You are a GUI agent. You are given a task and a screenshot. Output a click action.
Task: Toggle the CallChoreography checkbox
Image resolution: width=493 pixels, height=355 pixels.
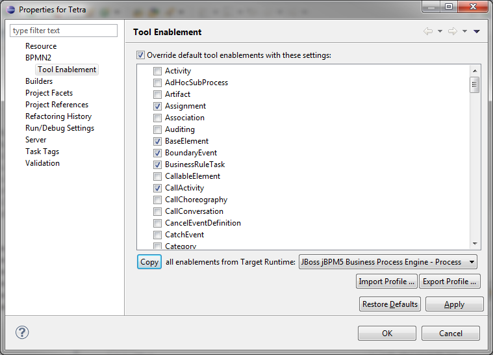157,200
